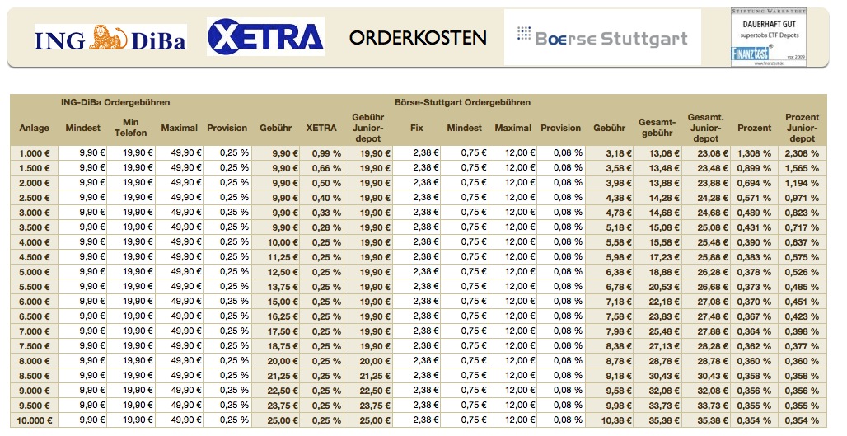Click 'DAUERHAFT GUT' text in the badge

point(770,24)
